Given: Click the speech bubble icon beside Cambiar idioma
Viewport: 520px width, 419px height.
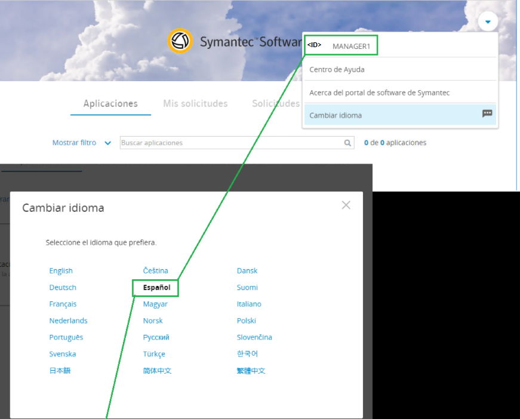Looking at the screenshot, I should click(x=487, y=113).
